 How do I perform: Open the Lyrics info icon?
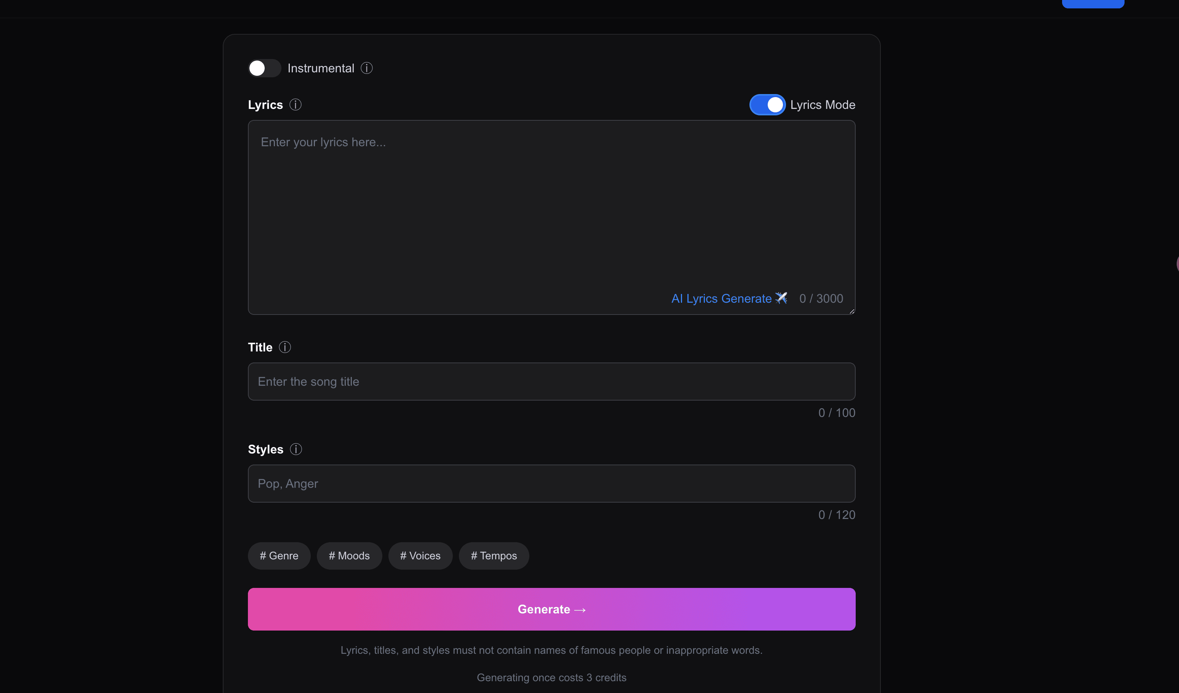[x=295, y=105]
